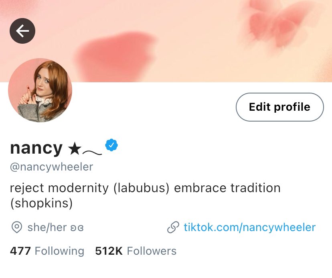332x278 pixels.
Task: Open the tiktok.com/nancywheeler link
Action: coord(250,227)
